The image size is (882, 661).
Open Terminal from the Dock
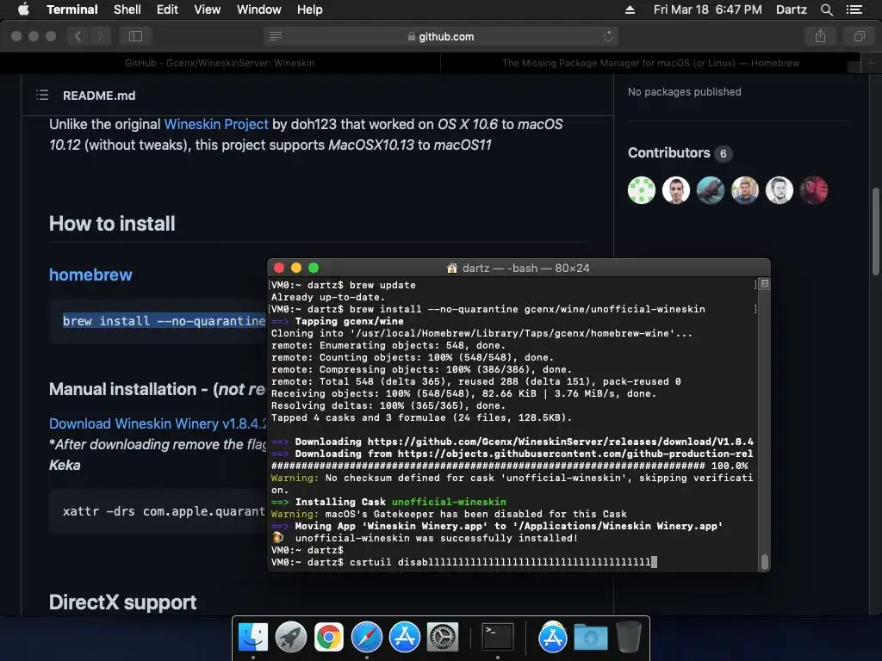pos(498,638)
